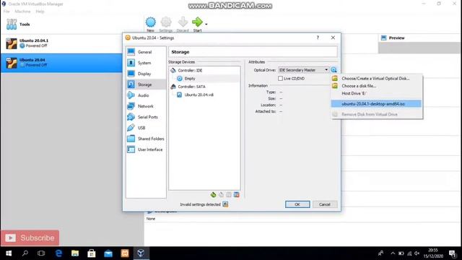The image size is (462, 260).
Task: Open Microsoft Edge from the taskbar
Action: (x=58, y=253)
